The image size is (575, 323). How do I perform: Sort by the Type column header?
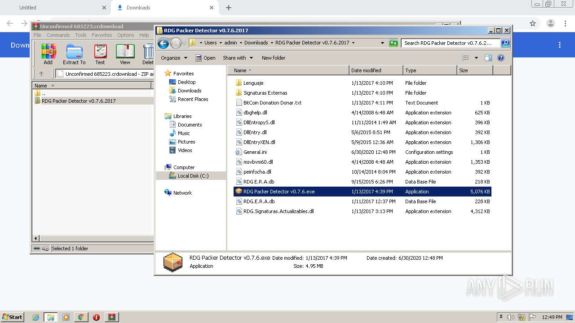pos(430,70)
